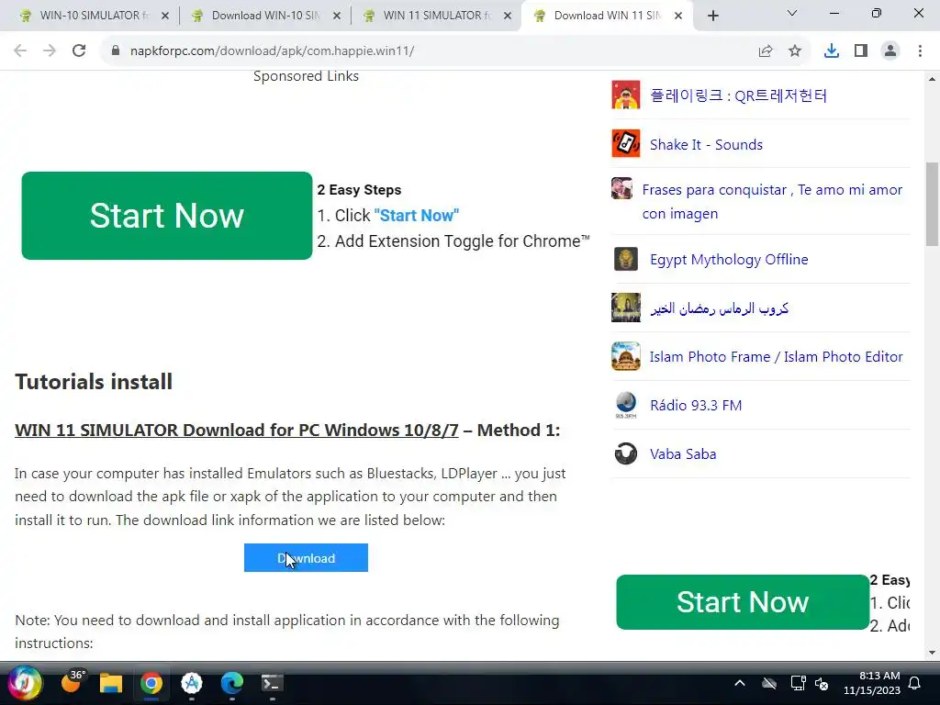This screenshot has height=705, width=940.
Task: Click the blue Download button
Action: (x=306, y=557)
